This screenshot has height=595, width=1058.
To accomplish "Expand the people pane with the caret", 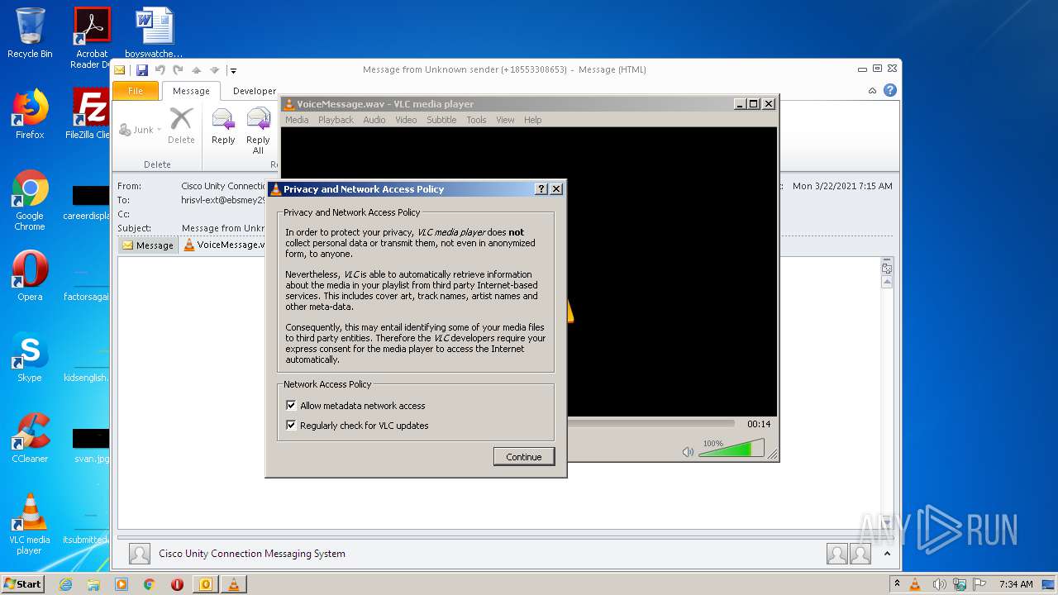I will click(x=887, y=554).
